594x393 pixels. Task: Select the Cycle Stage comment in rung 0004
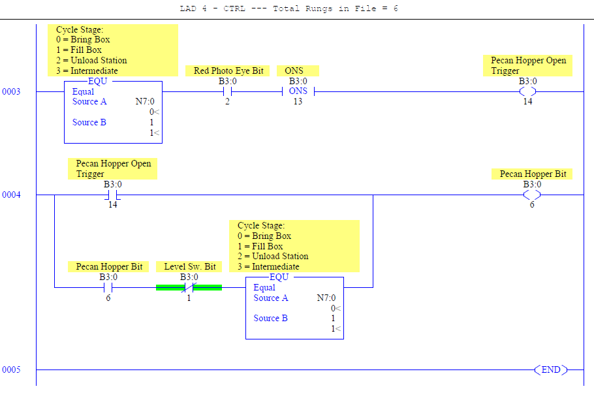[x=294, y=246]
